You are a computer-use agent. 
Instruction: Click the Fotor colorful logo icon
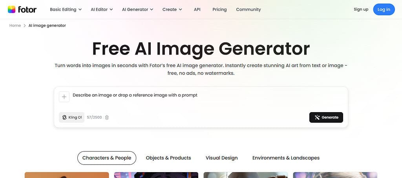coord(11,9)
